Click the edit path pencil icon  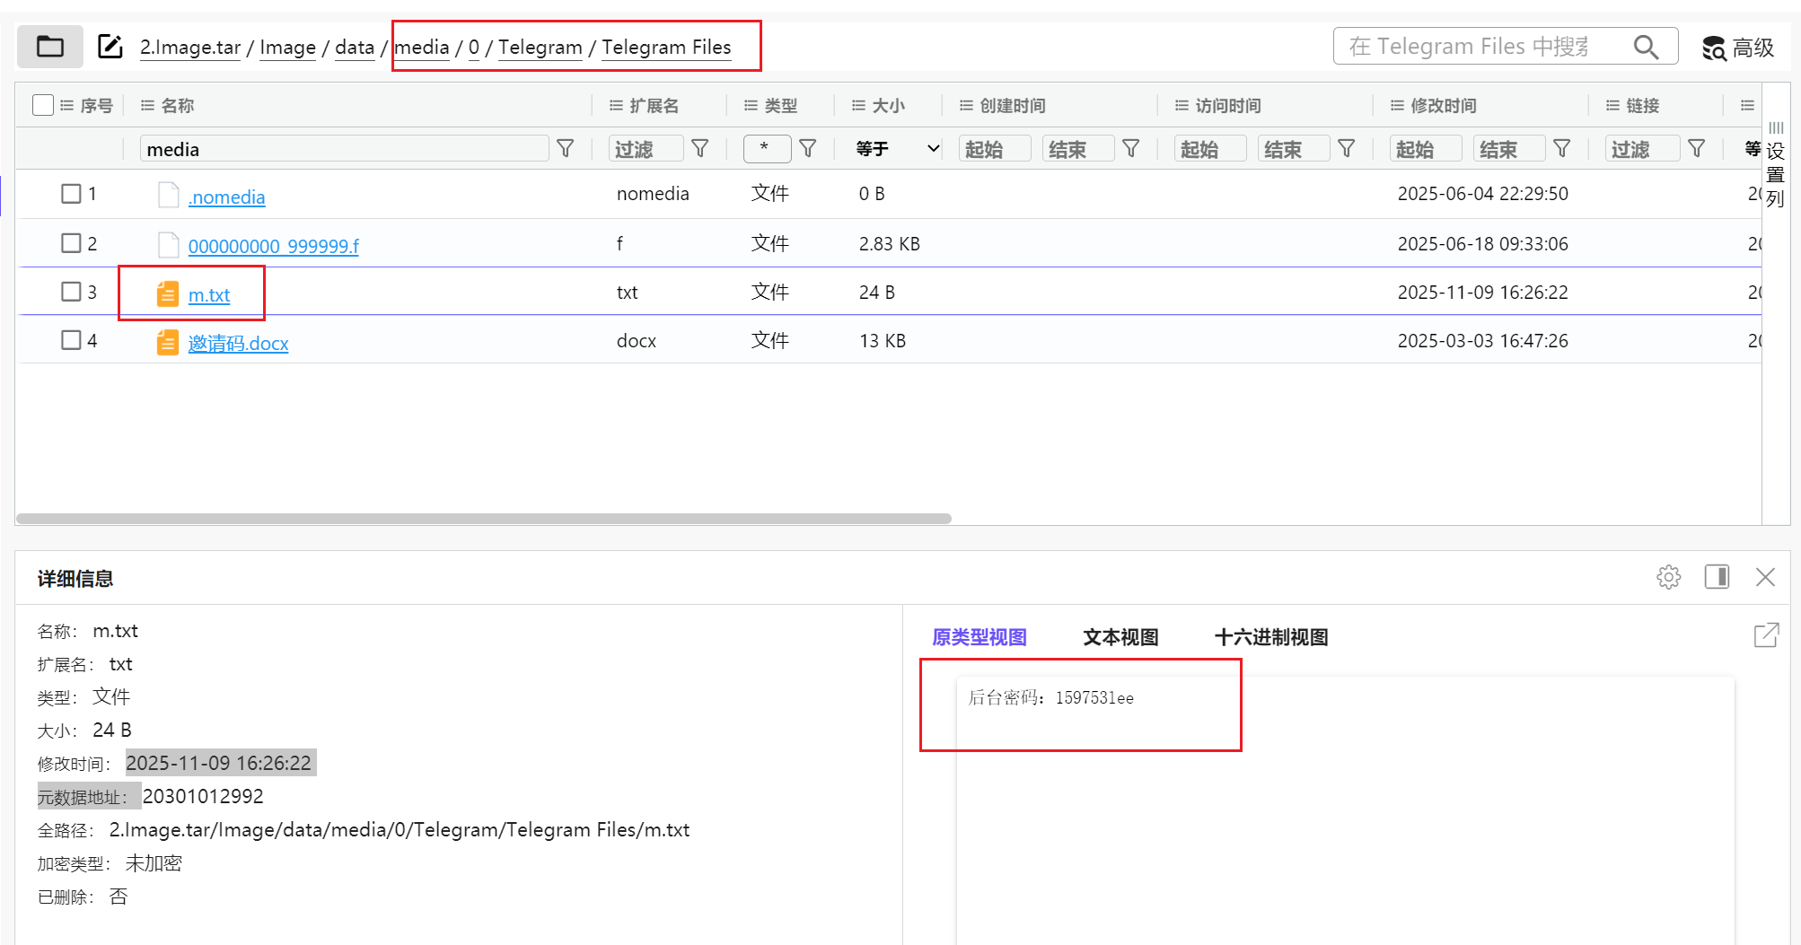pyautogui.click(x=110, y=47)
